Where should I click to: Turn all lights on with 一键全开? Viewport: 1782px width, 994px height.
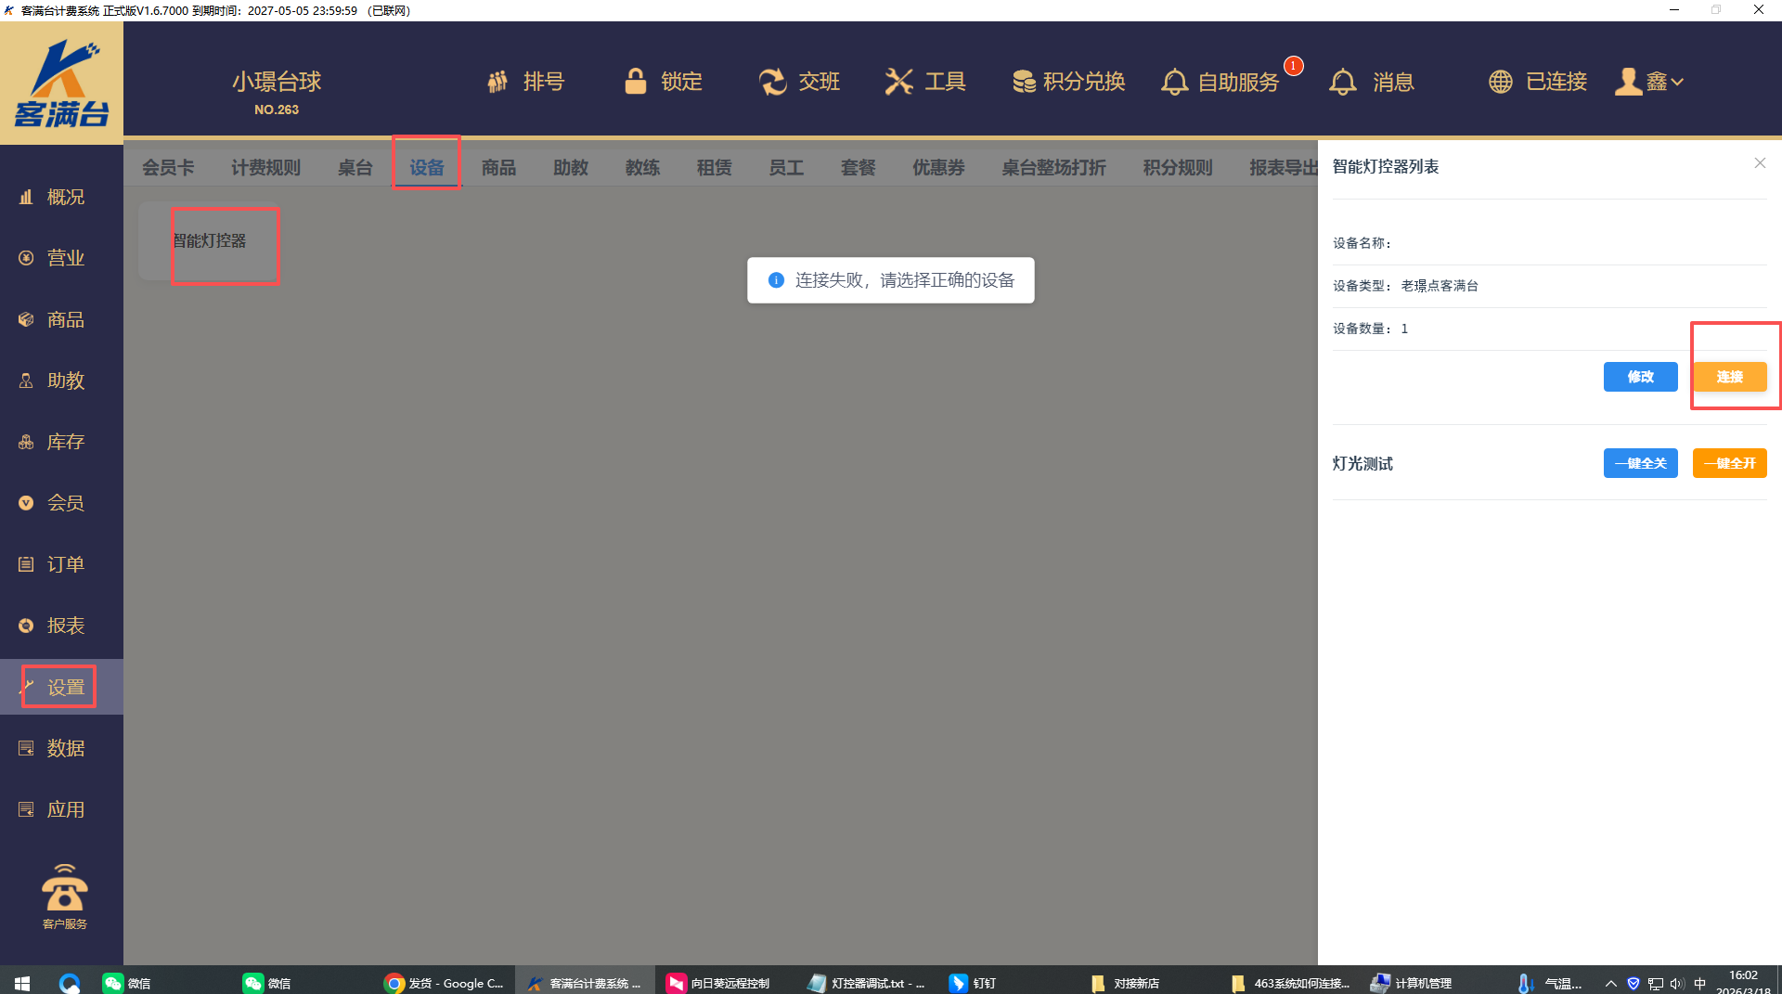click(x=1729, y=463)
